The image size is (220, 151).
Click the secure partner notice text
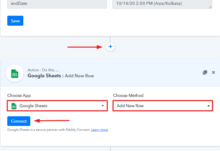pyautogui.click(x=48, y=130)
